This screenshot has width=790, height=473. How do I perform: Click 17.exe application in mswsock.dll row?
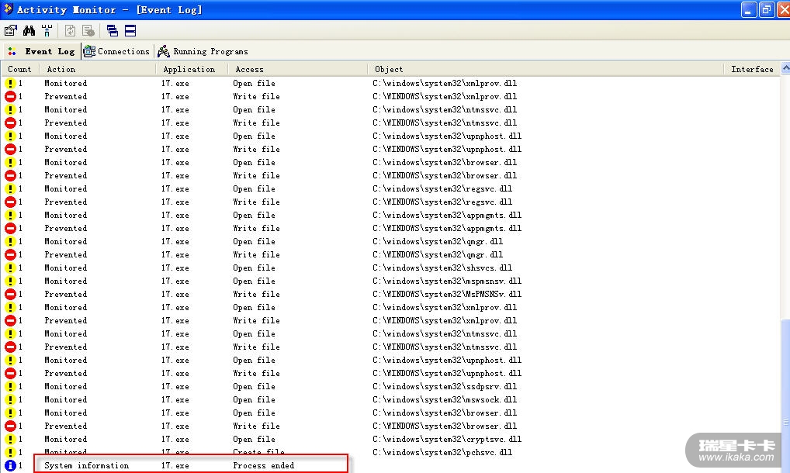[x=175, y=399]
